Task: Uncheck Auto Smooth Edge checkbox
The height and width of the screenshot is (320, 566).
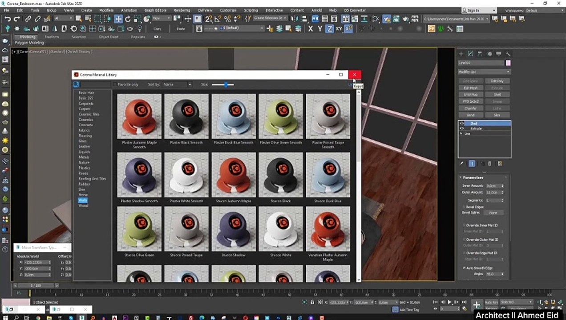Action: pos(464,268)
